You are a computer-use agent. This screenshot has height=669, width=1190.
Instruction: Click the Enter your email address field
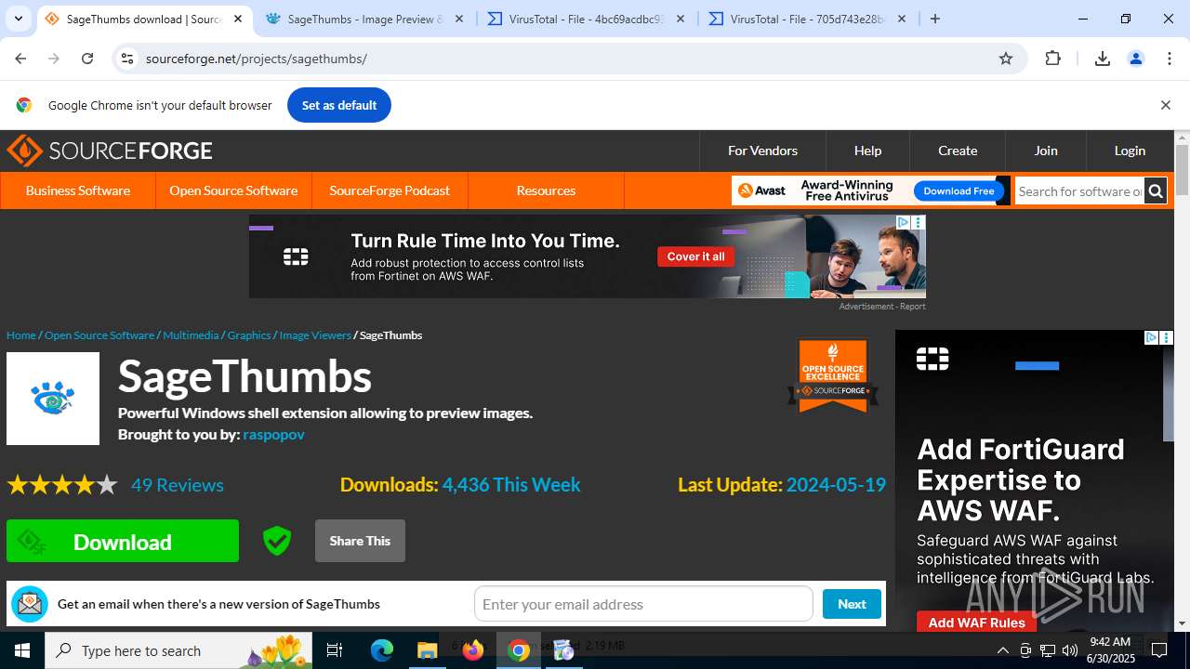(643, 604)
